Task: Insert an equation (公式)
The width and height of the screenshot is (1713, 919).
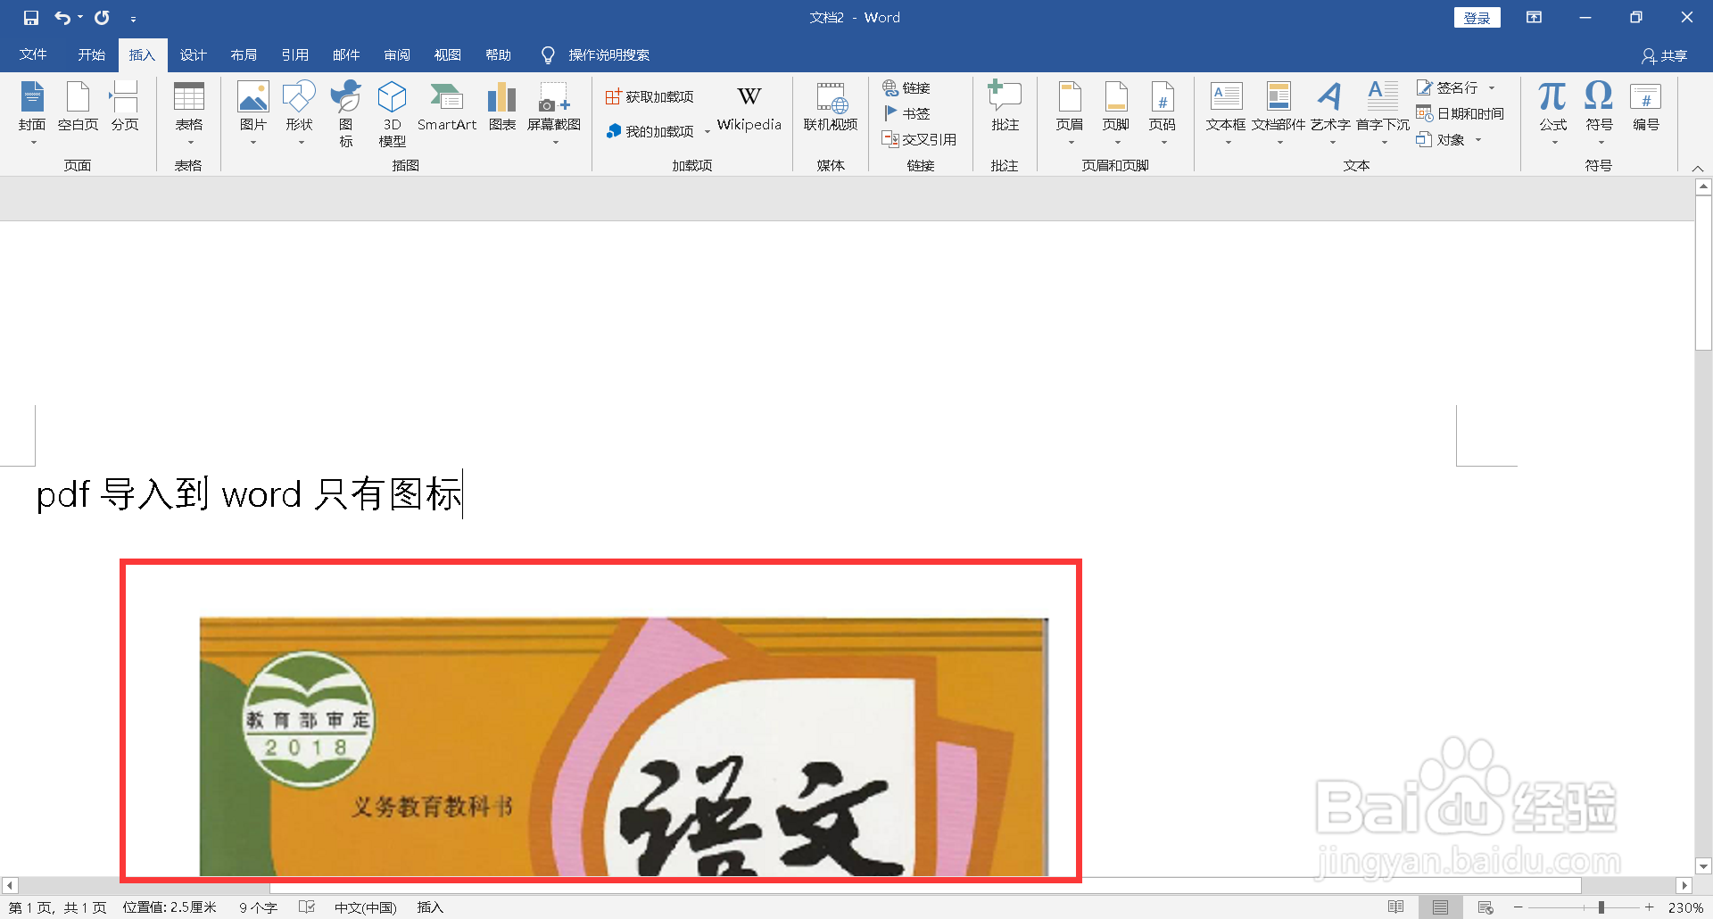Action: coord(1552,113)
